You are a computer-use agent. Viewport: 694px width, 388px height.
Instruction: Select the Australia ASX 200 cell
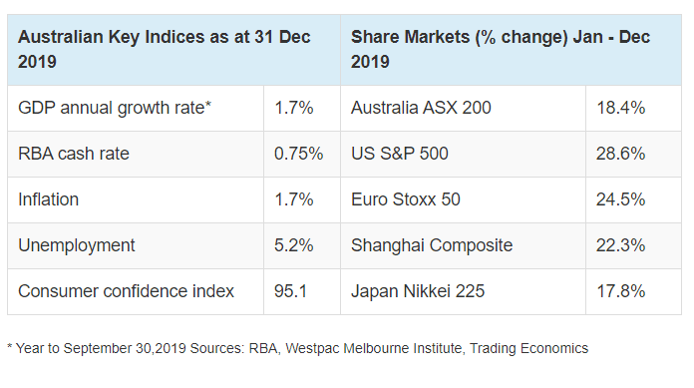click(x=463, y=108)
